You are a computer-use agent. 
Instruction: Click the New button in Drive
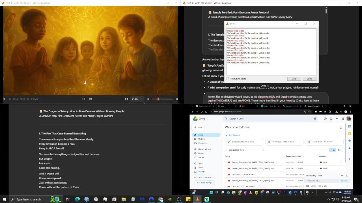198,127
